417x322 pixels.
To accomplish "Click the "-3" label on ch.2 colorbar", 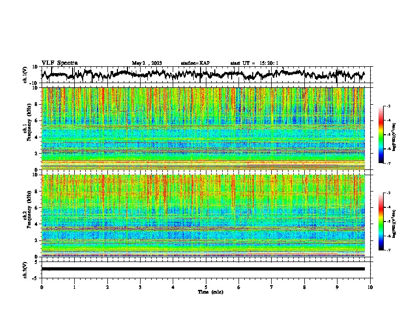I will pyautogui.click(x=388, y=193).
